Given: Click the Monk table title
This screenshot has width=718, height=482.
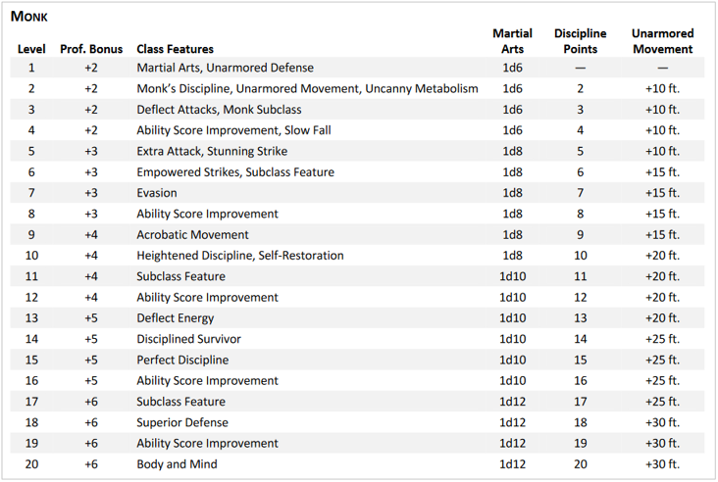Looking at the screenshot, I should (29, 17).
